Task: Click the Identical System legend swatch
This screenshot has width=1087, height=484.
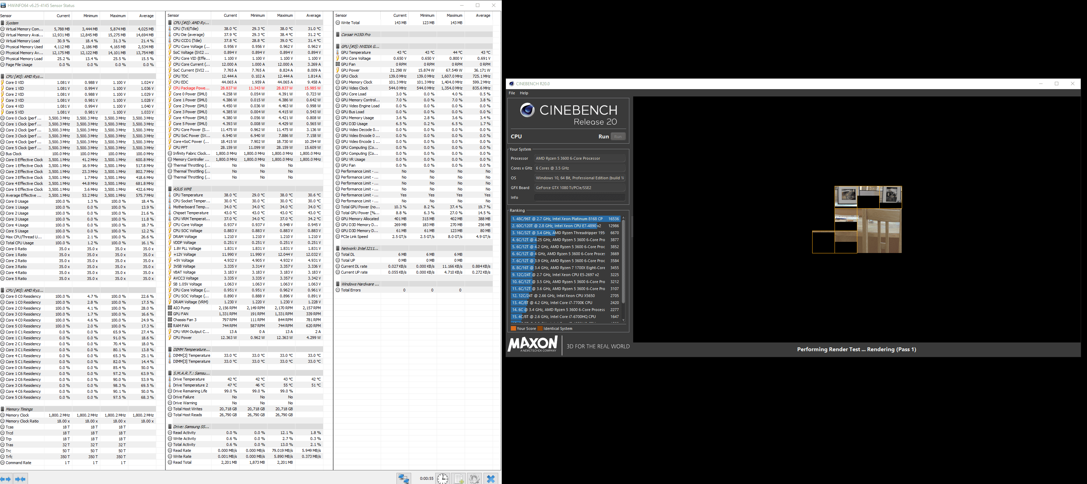Action: (x=540, y=328)
